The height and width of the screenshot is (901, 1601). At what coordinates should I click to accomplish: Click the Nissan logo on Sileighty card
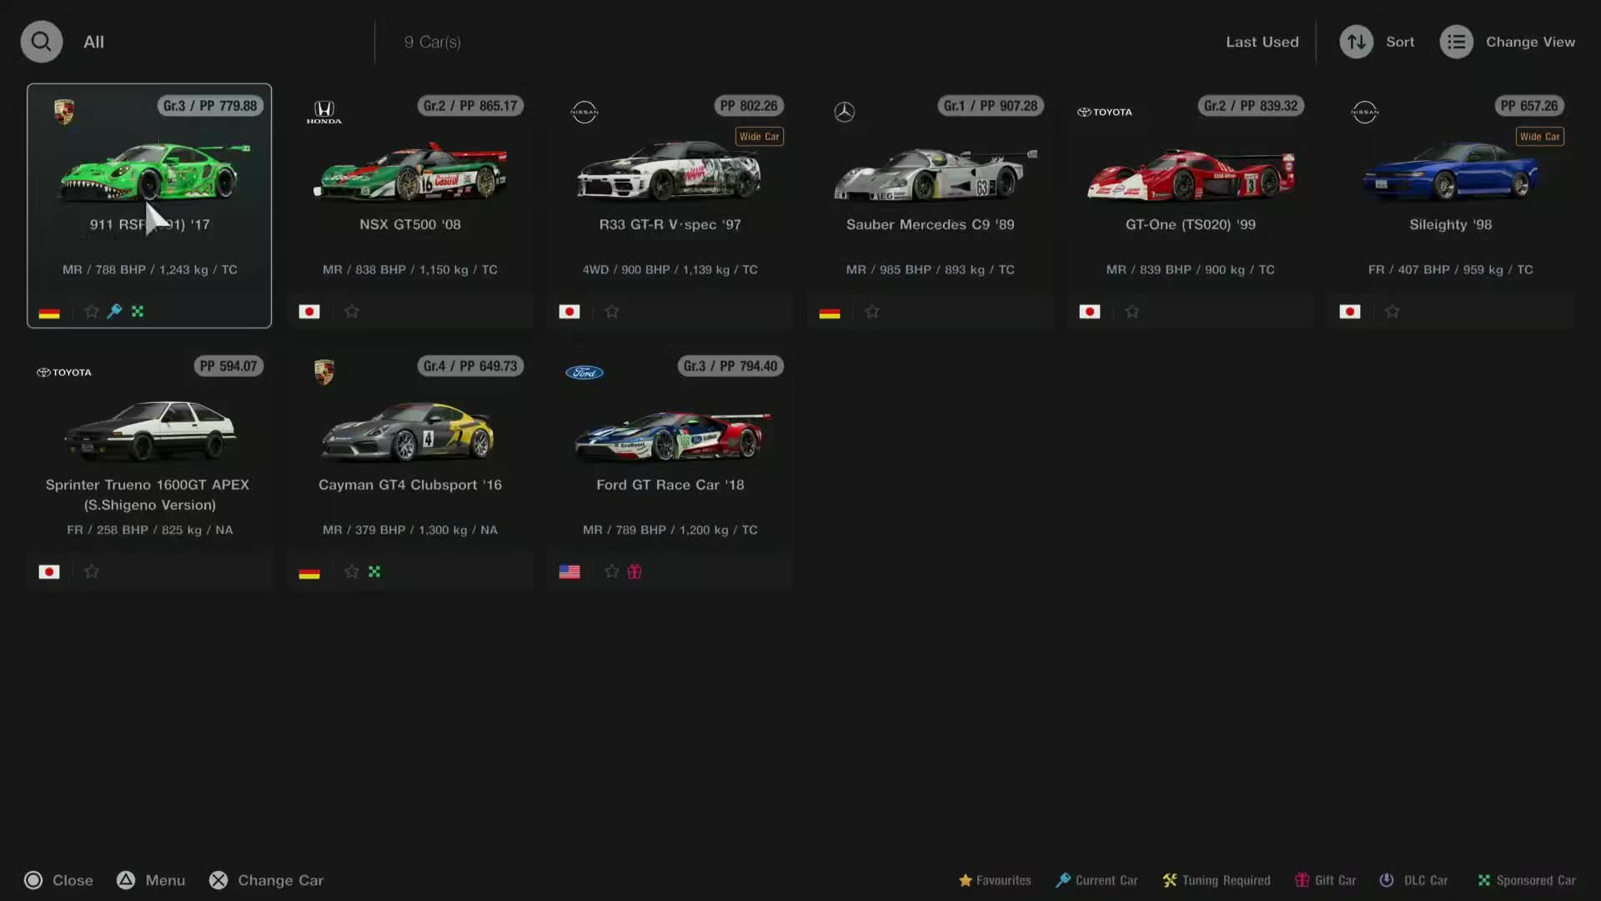[1365, 112]
